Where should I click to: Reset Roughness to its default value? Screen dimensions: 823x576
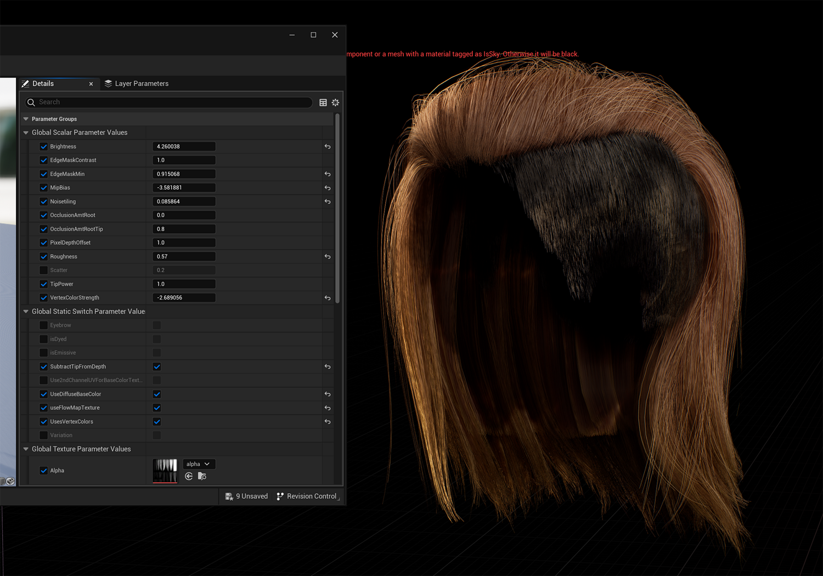(328, 257)
